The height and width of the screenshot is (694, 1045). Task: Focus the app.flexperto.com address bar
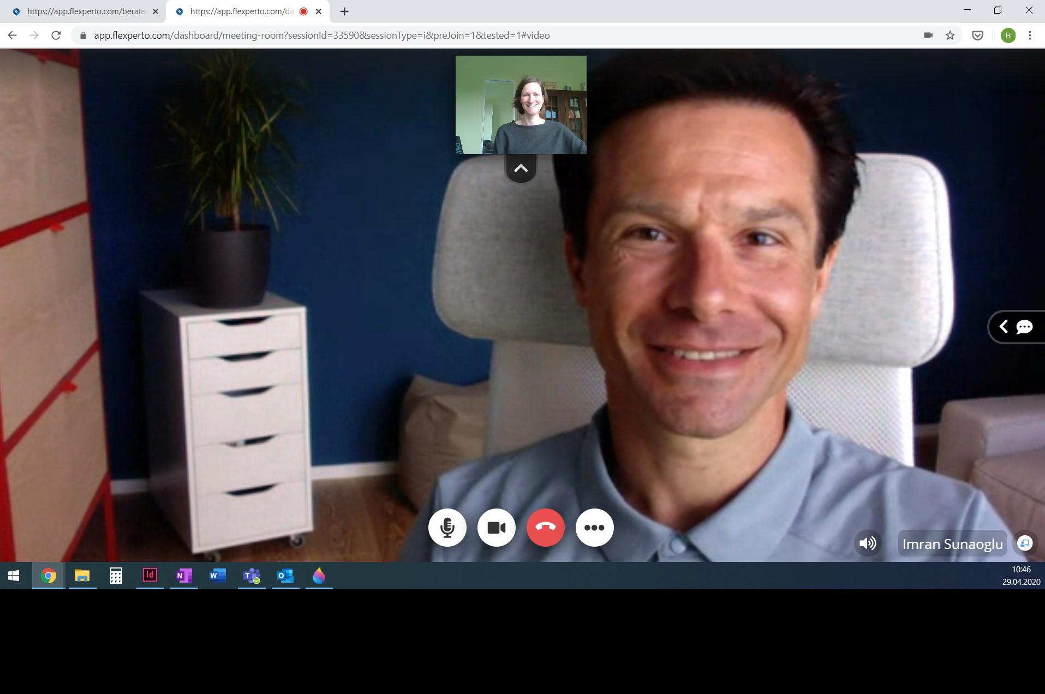[322, 35]
